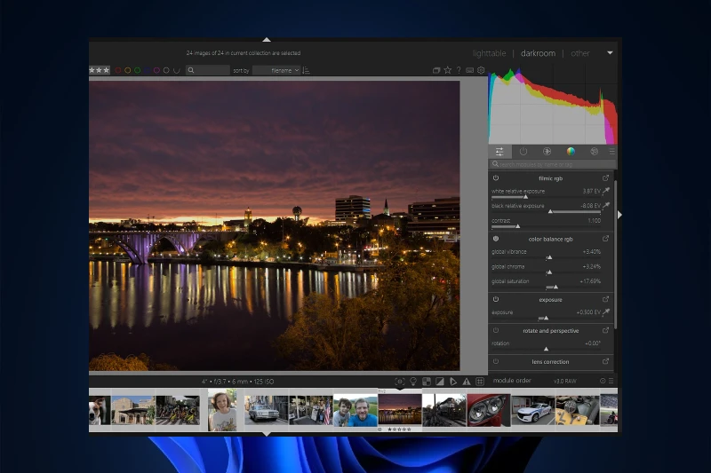711x473 pixels.
Task: Open the effects modules group tab
Action: click(x=594, y=152)
